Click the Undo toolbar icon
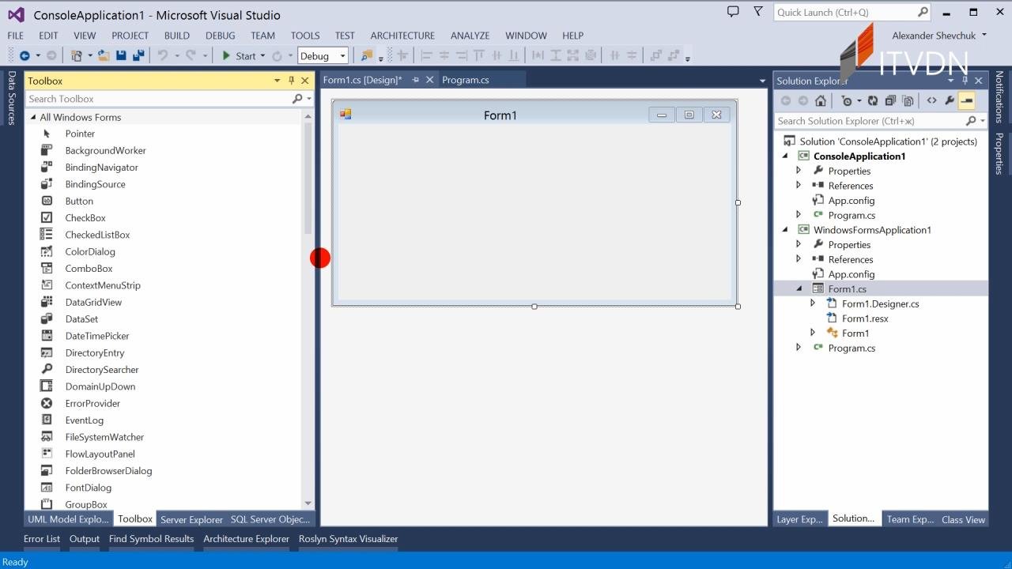1012x569 pixels. tap(162, 55)
